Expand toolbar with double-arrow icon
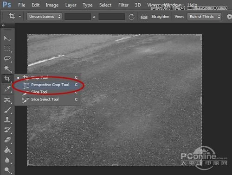Screen dimensions: 232x175 pos(3,25)
